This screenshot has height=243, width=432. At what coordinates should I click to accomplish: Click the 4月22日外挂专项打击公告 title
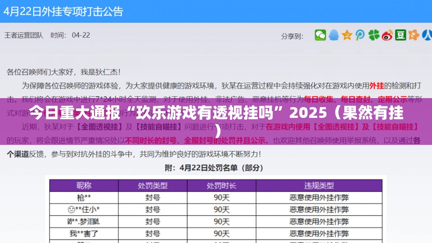click(63, 11)
